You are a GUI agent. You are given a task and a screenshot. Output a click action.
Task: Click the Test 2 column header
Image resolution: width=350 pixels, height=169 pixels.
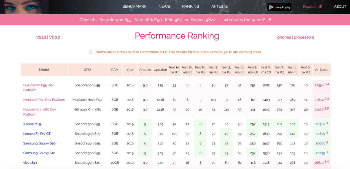point(213,70)
